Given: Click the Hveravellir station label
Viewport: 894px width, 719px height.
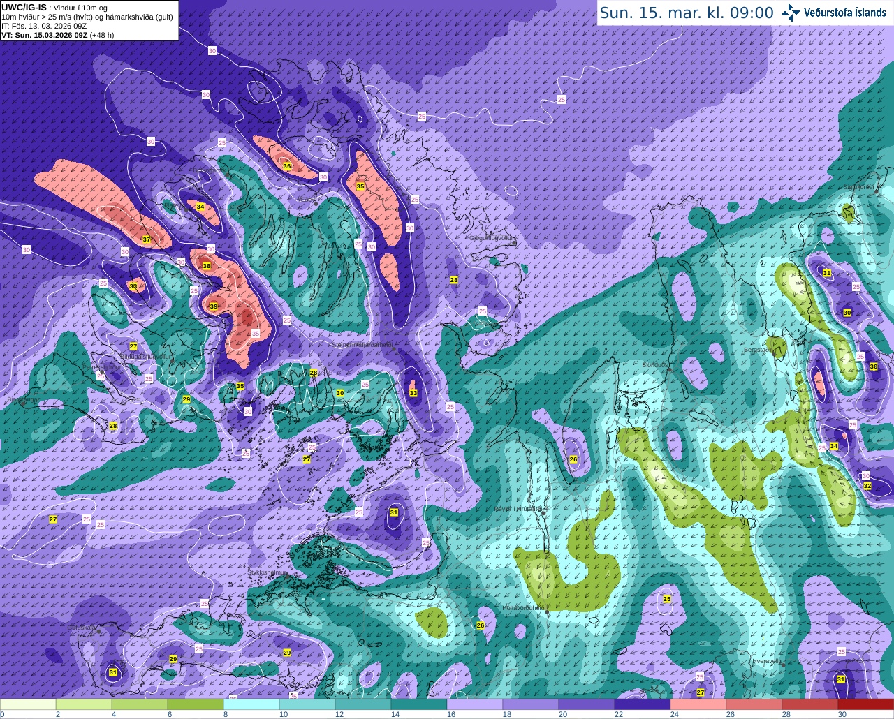Looking at the screenshot, I should point(766,660).
